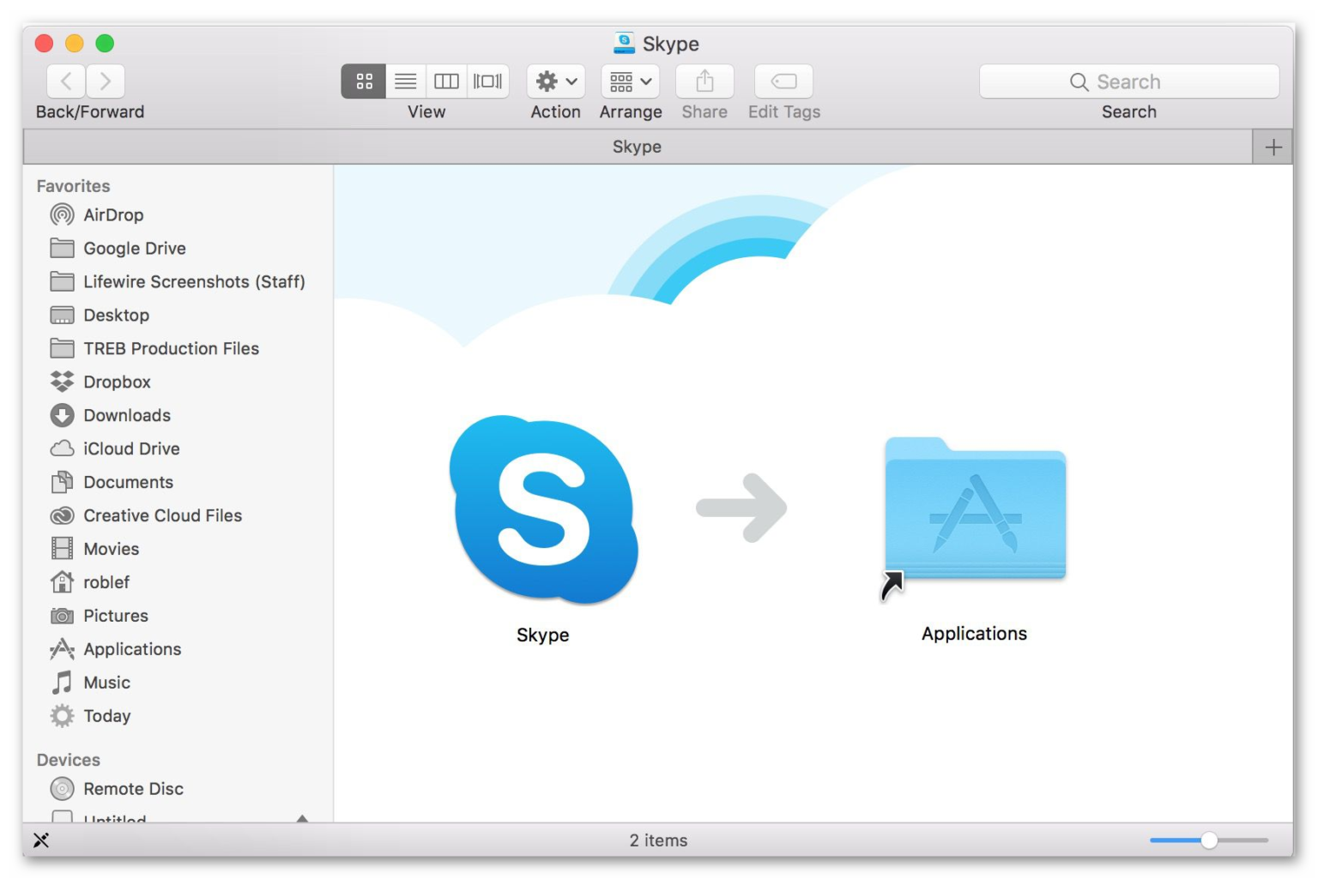Go back in Finder history

66,81
